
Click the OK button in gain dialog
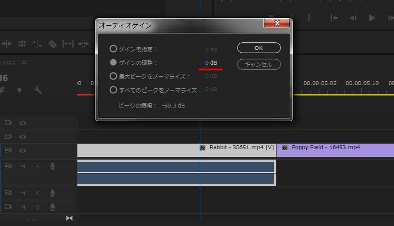tap(258, 48)
